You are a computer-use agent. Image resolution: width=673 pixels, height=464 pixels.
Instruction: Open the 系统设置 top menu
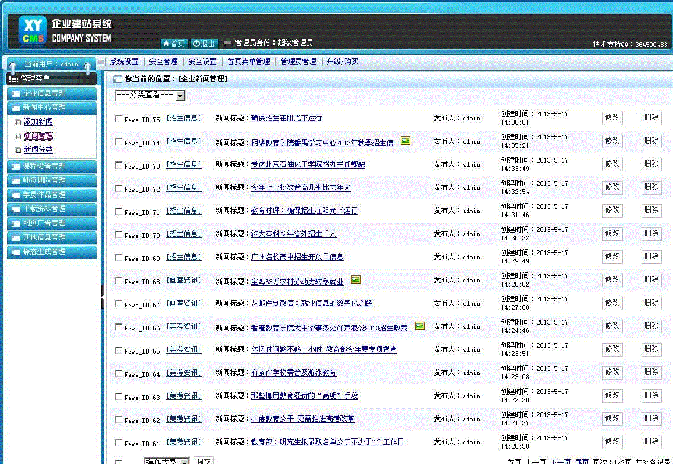(124, 62)
